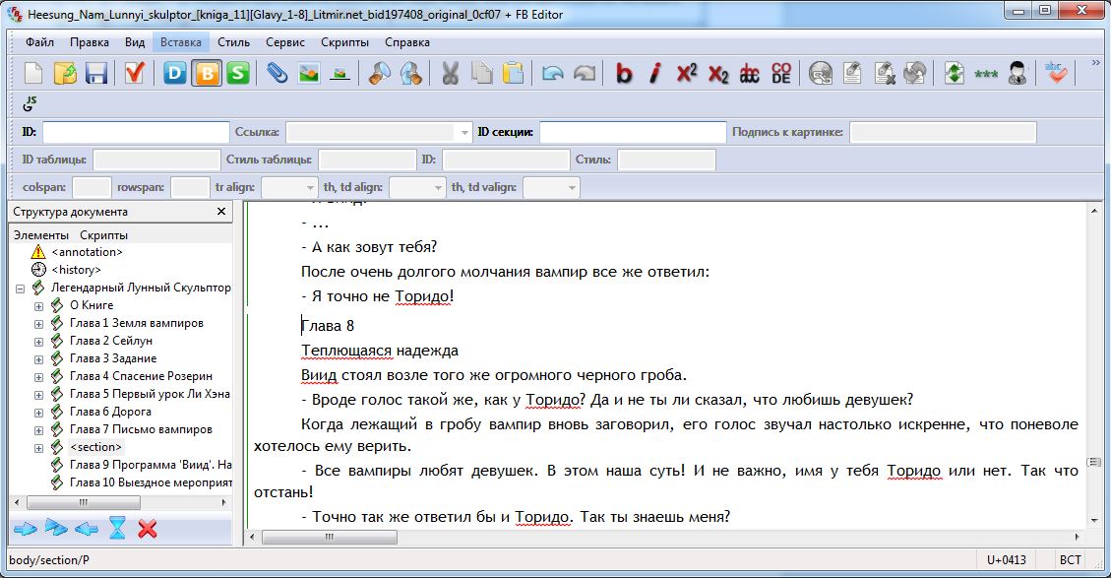Open the Вставка menu
The width and height of the screenshot is (1111, 578).
(x=181, y=42)
